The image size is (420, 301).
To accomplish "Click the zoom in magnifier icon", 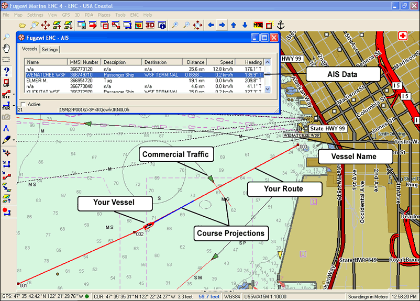I will tap(174, 25).
